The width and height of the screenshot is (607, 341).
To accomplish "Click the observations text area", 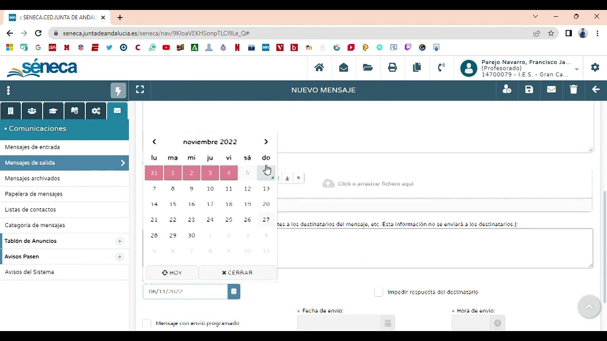I will coord(434,248).
